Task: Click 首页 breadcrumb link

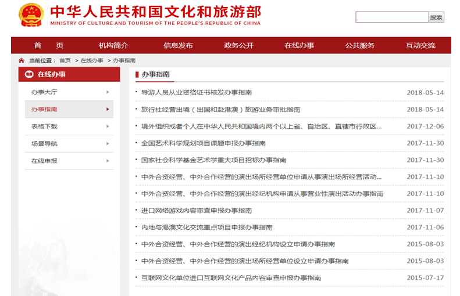Action: (65, 60)
